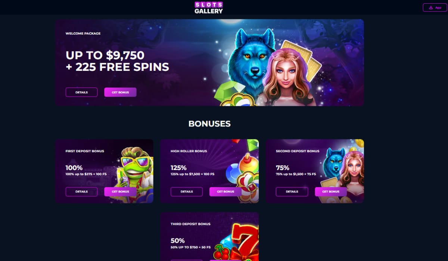448x261 pixels.
Task: Select the Third Deposit Bonus card title
Action: click(x=190, y=224)
